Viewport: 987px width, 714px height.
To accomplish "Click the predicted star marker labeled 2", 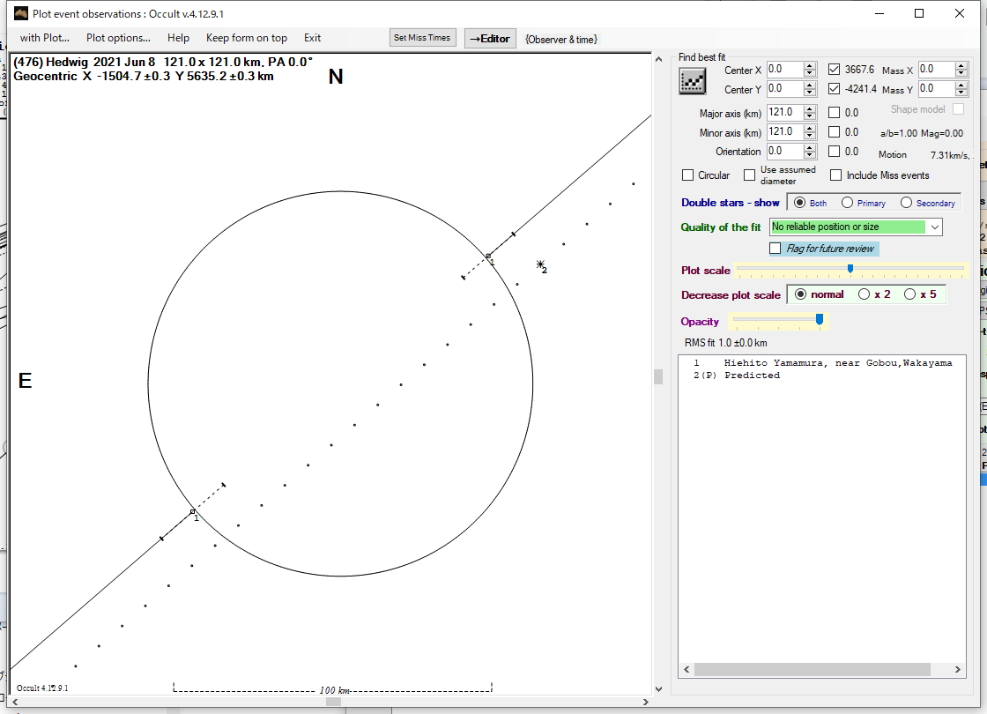I will 540,264.
